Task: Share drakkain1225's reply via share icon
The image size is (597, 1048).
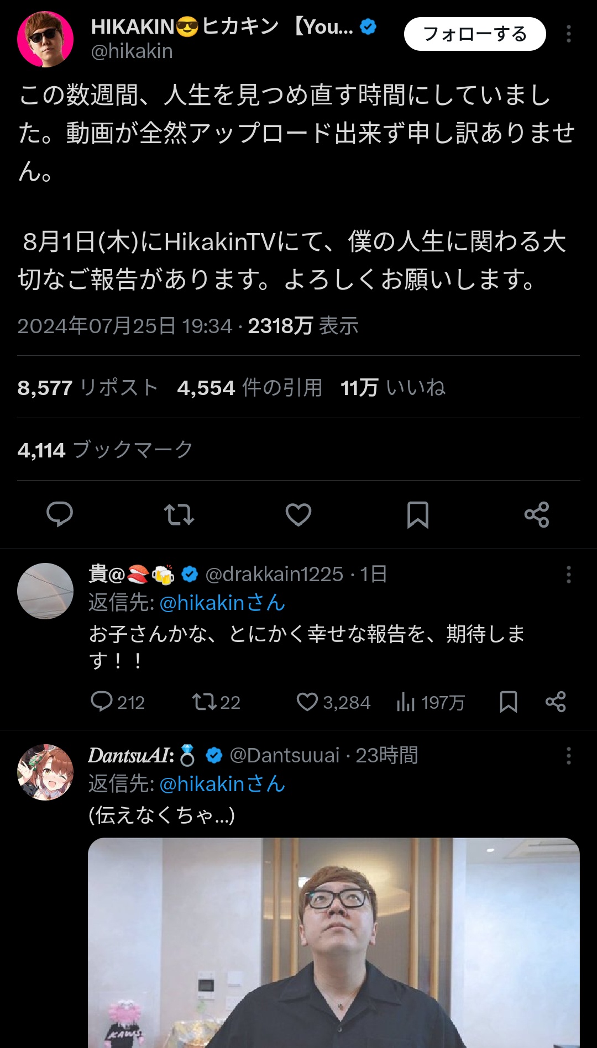Action: [556, 702]
